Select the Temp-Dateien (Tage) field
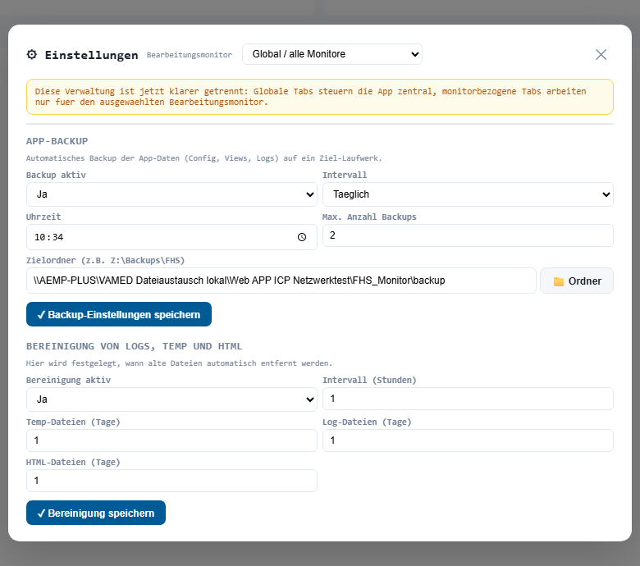Screen dimensions: 640x566 [x=171, y=440]
